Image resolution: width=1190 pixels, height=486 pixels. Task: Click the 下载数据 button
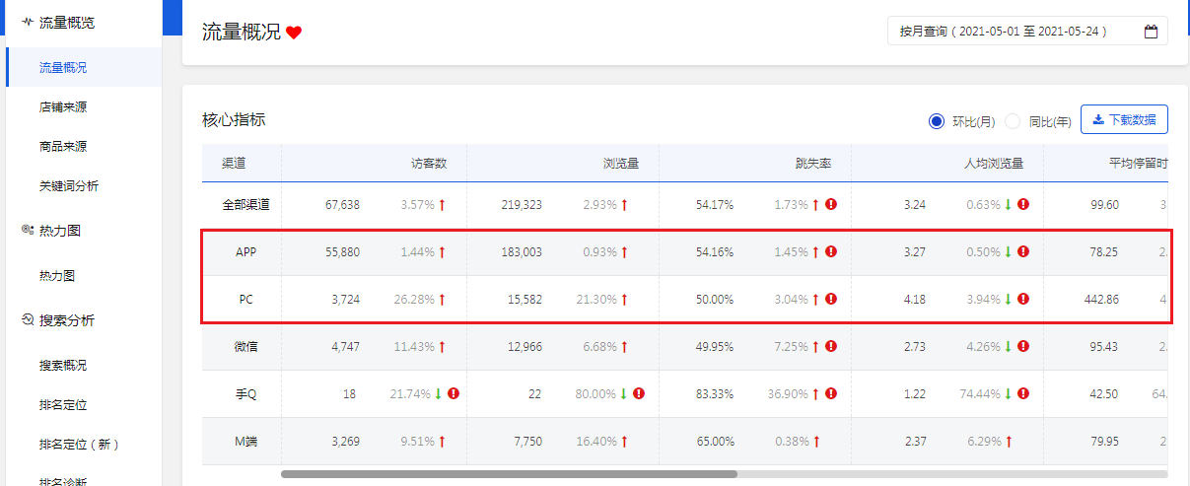point(1124,119)
